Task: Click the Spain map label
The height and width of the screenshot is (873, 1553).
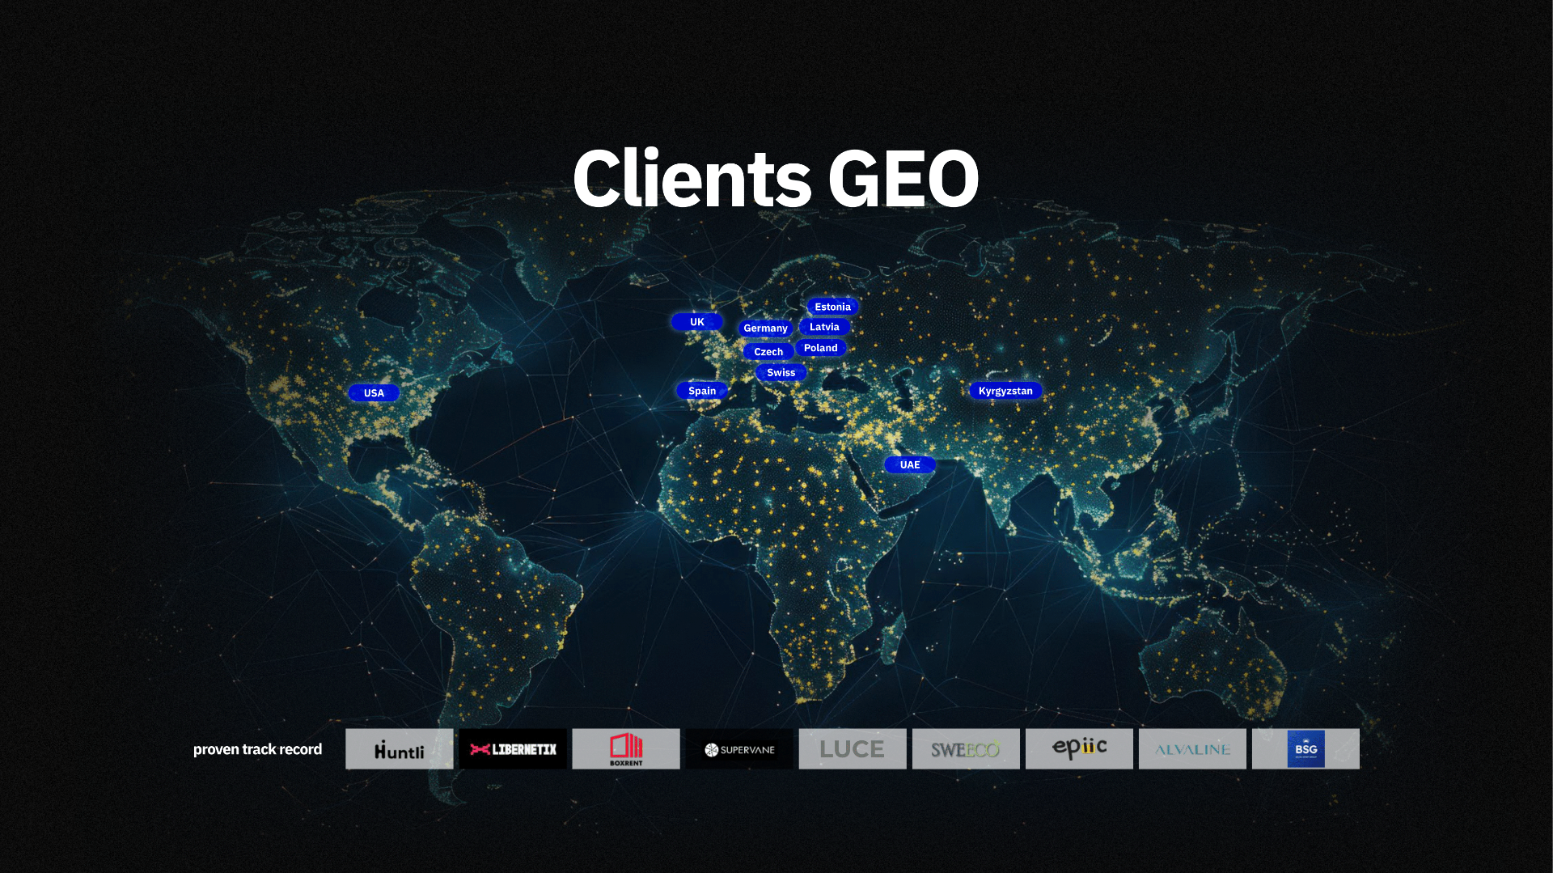Action: (702, 391)
